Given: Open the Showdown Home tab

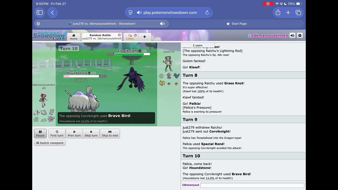Looking at the screenshot, I should tap(74, 37).
